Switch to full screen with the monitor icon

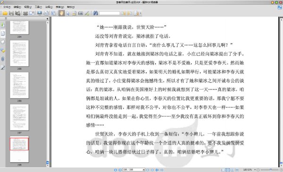(40, 13)
